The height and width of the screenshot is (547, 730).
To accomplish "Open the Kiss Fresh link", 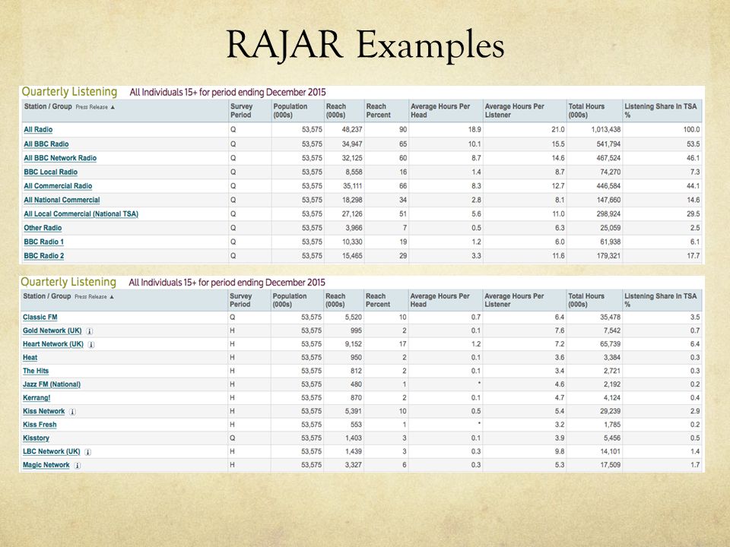I will point(40,425).
